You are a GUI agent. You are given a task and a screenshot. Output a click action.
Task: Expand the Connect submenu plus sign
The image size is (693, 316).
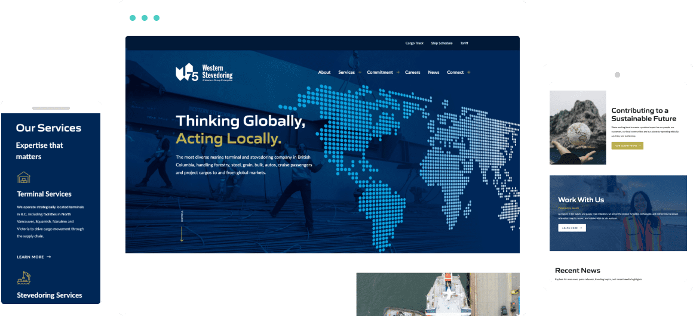(469, 72)
